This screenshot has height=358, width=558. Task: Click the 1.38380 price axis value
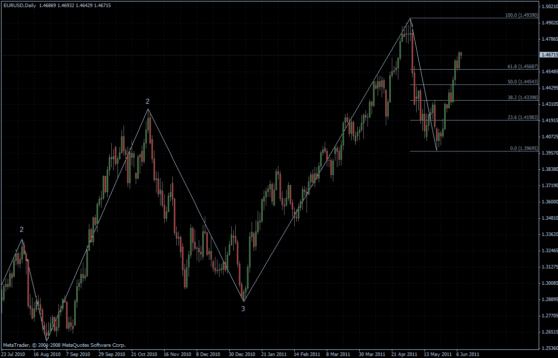(x=549, y=169)
